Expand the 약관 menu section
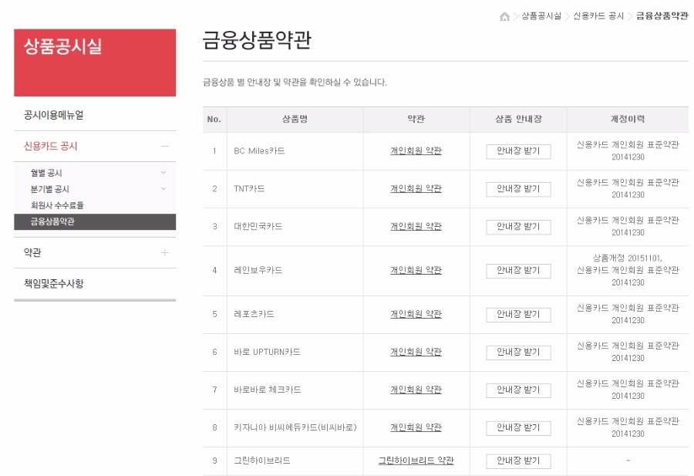This screenshot has width=694, height=476. click(164, 252)
